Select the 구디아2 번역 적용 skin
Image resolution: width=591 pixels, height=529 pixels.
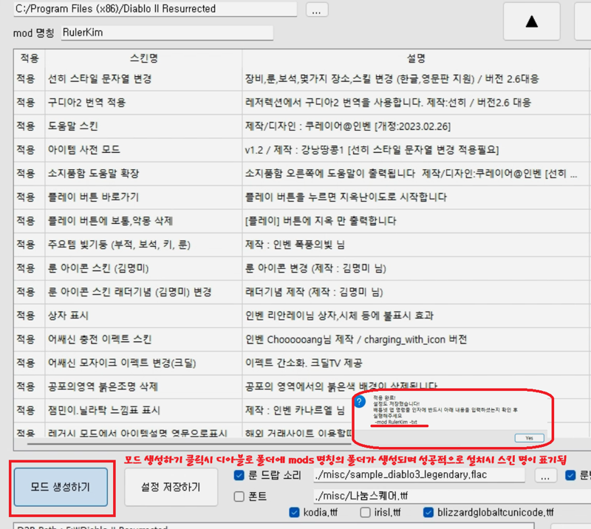click(x=86, y=103)
